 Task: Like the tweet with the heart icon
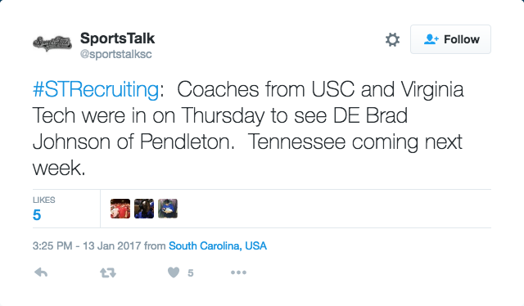pos(174,272)
